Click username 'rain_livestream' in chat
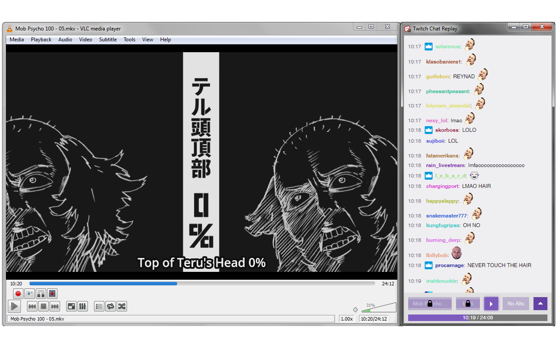Viewport: 557px width, 348px height. click(x=446, y=165)
